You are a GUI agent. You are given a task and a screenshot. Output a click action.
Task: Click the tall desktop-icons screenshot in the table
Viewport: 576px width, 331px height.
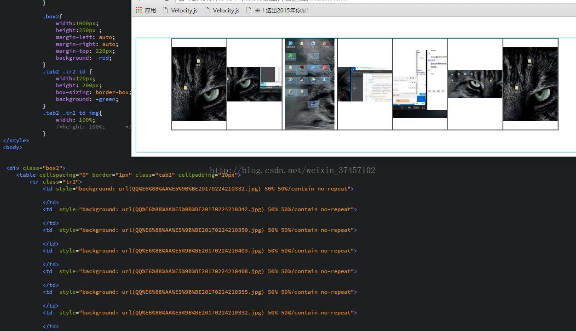pyautogui.click(x=310, y=84)
